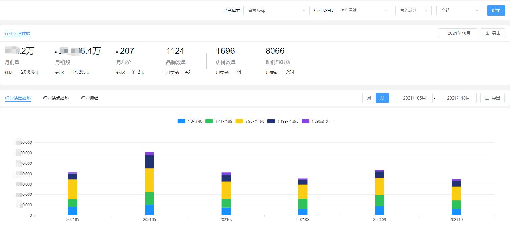Click the 动销SKU数 value 8066
Viewport: 510px width, 228px height.
tap(275, 51)
